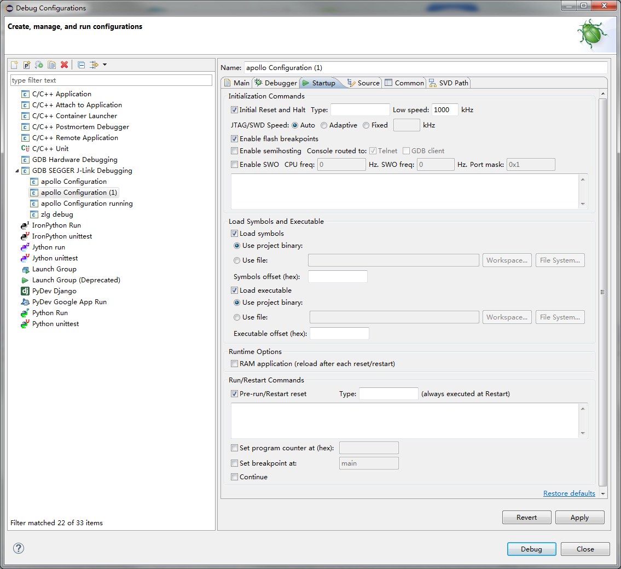Viewport: 621px width, 569px height.
Task: Tick the Continue checkbox
Action: (235, 477)
